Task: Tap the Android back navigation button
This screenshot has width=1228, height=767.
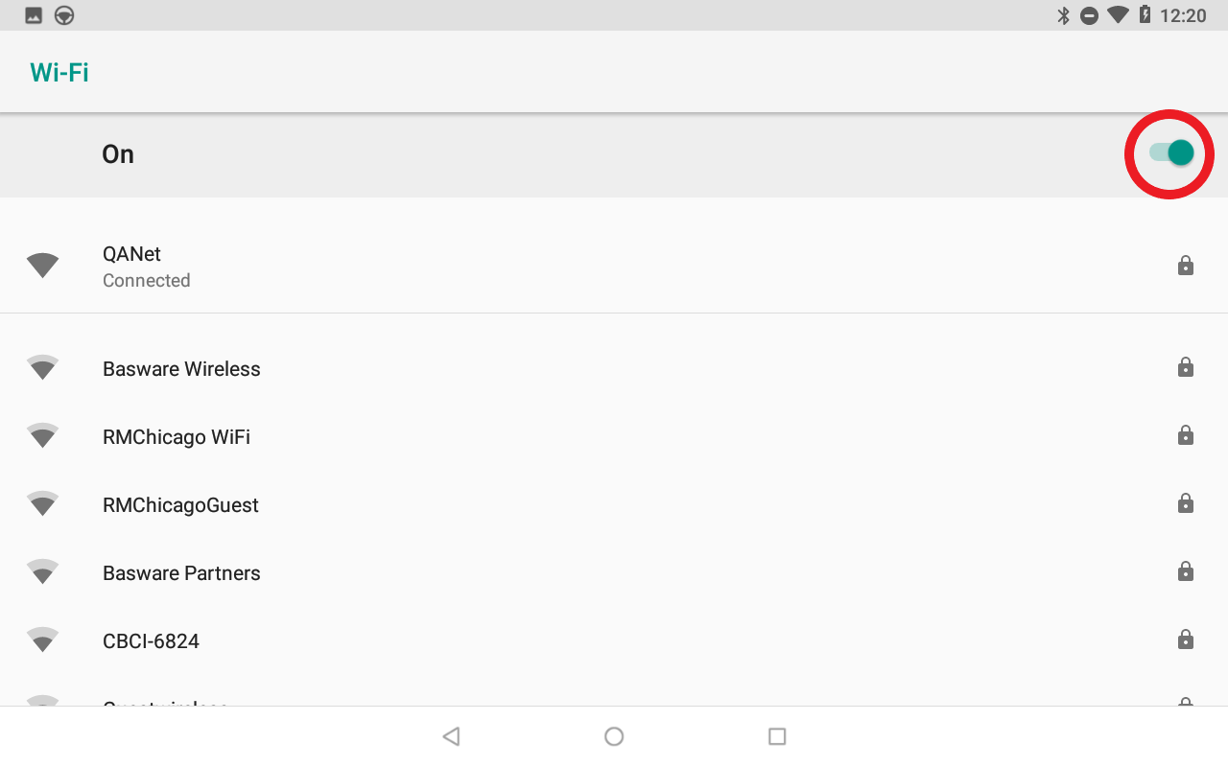Action: pyautogui.click(x=451, y=736)
